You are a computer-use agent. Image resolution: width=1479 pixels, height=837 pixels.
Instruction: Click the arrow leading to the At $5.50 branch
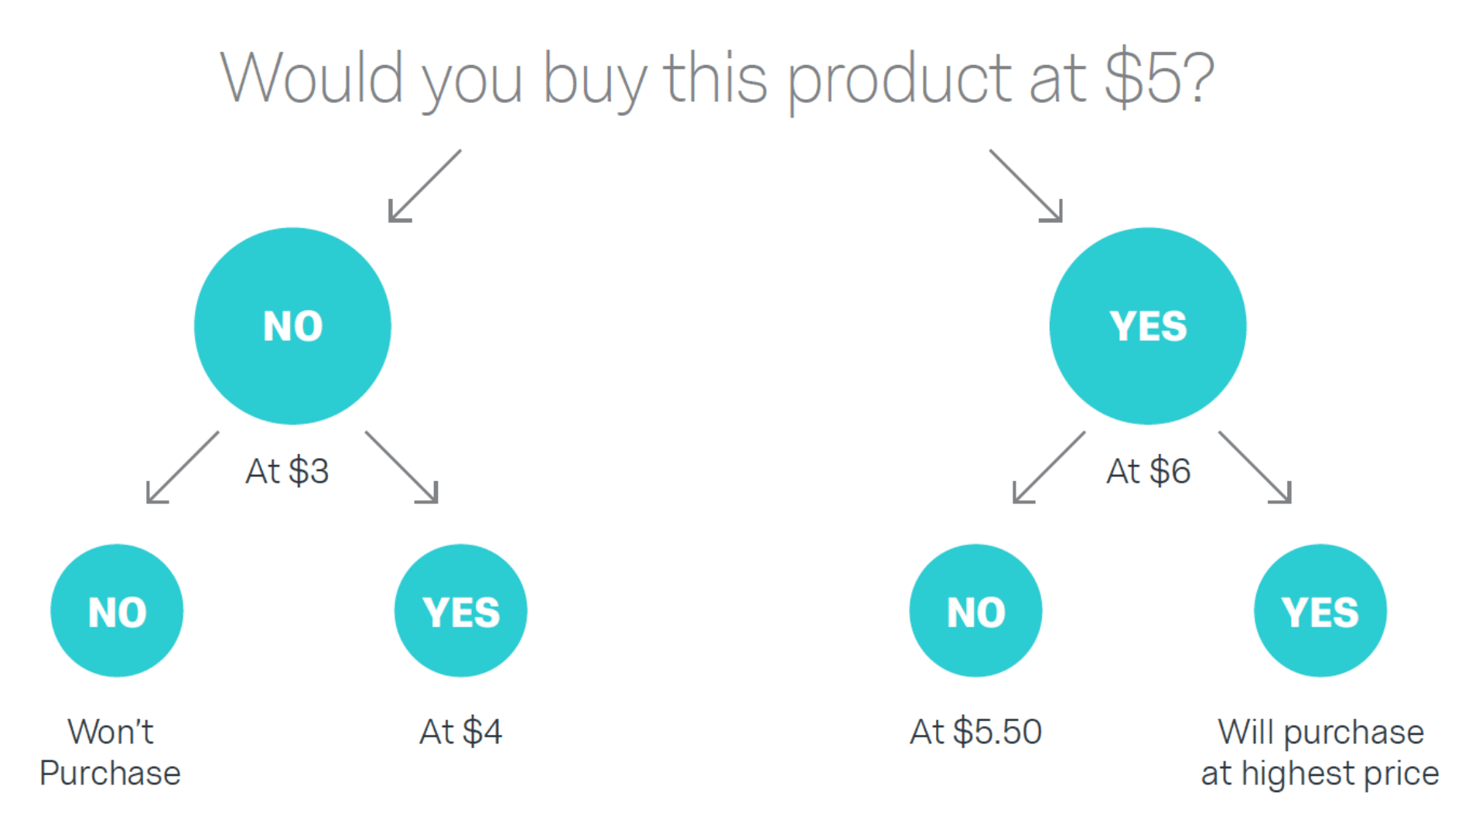(1049, 467)
